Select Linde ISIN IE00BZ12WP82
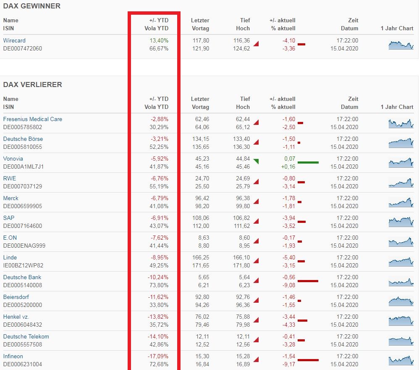 (23, 265)
